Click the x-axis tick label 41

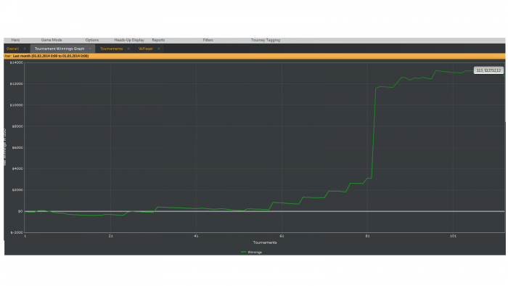pyautogui.click(x=196, y=236)
